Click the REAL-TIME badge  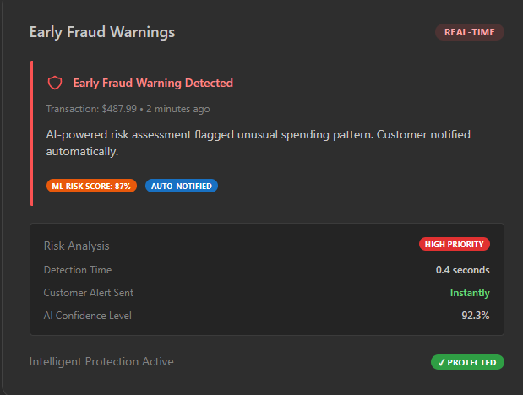(x=469, y=32)
